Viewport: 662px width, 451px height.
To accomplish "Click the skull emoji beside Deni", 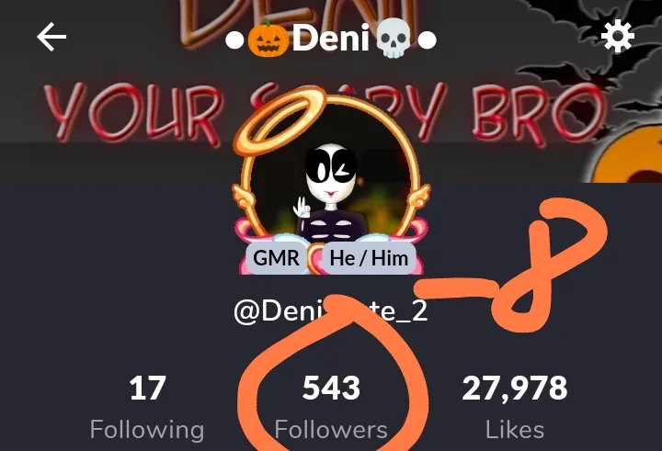I will click(x=394, y=39).
